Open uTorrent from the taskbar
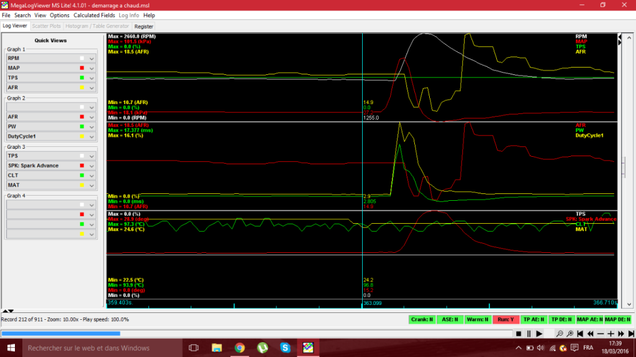Viewport: 636px width, 357px height. coord(263,348)
